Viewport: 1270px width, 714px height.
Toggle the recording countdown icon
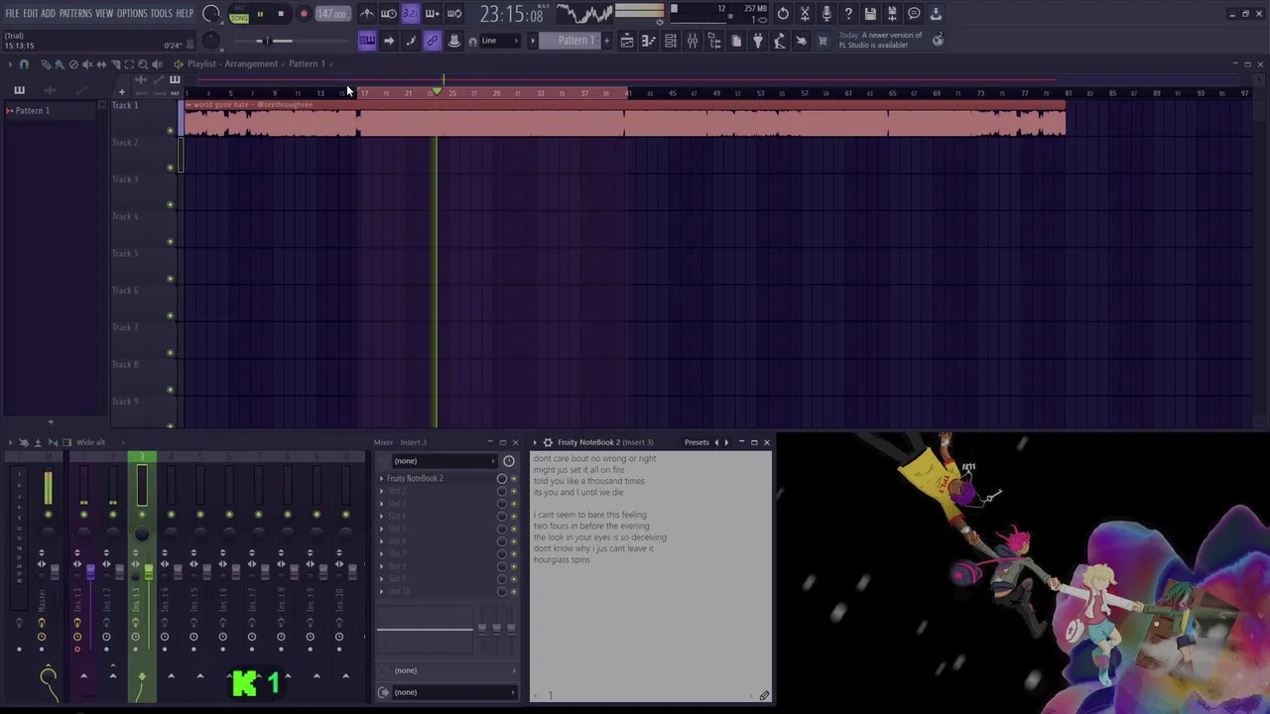[x=411, y=14]
